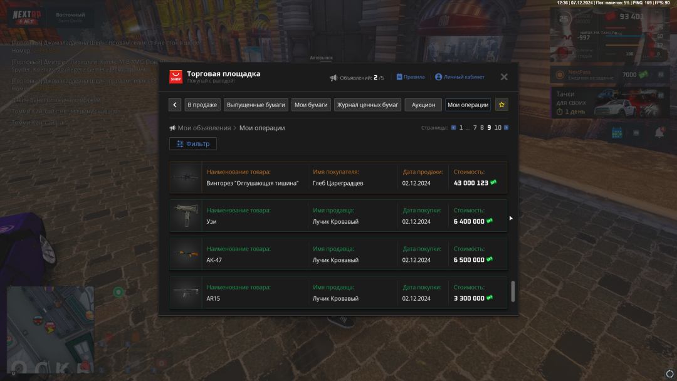Click the Винторез weapon thumbnail
677x381 pixels.
click(x=186, y=177)
